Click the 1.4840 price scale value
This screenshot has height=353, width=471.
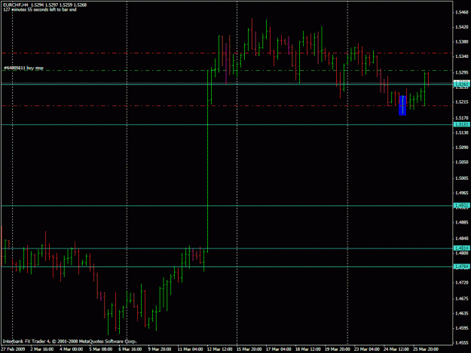(x=462, y=239)
